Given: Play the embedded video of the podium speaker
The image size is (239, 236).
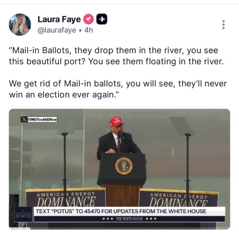Looking at the screenshot, I should click(119, 169).
